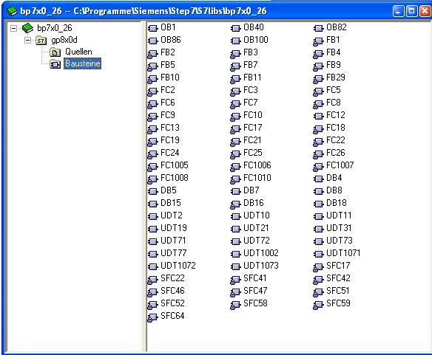This screenshot has height=355, width=432.
Task: Click the UDT1072 data type icon
Action: click(152, 266)
